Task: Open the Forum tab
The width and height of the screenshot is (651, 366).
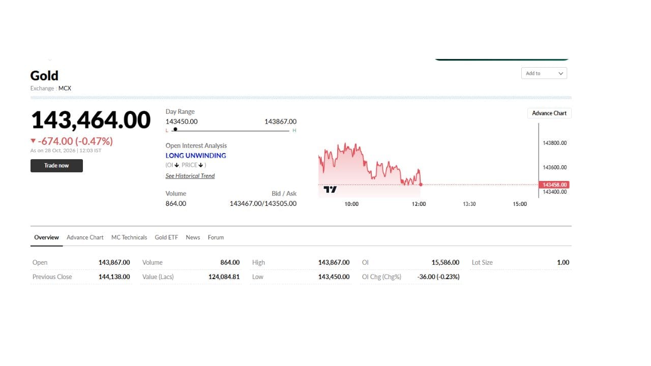Action: 216,237
